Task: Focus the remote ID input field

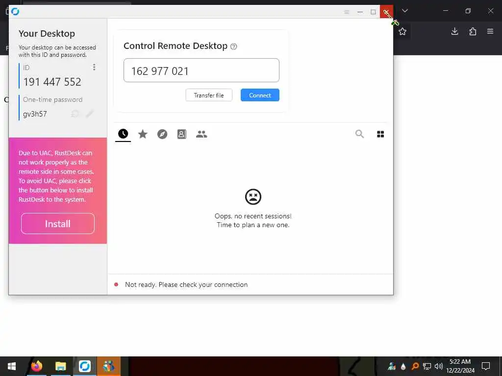Action: 201,70
